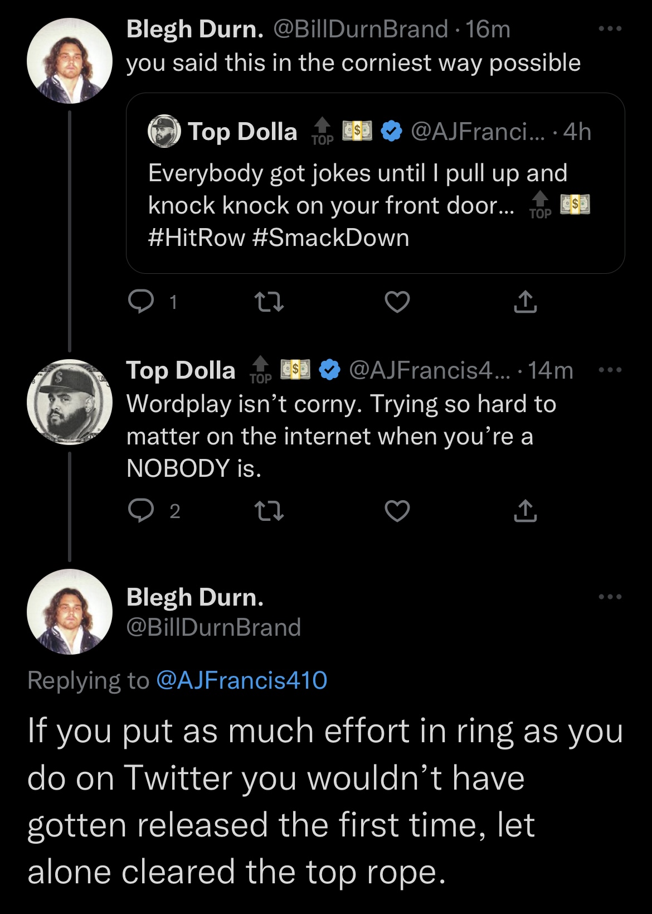Screen dimensions: 652x914
Task: Open the @AJFrancis410 mention link
Action: (242, 680)
